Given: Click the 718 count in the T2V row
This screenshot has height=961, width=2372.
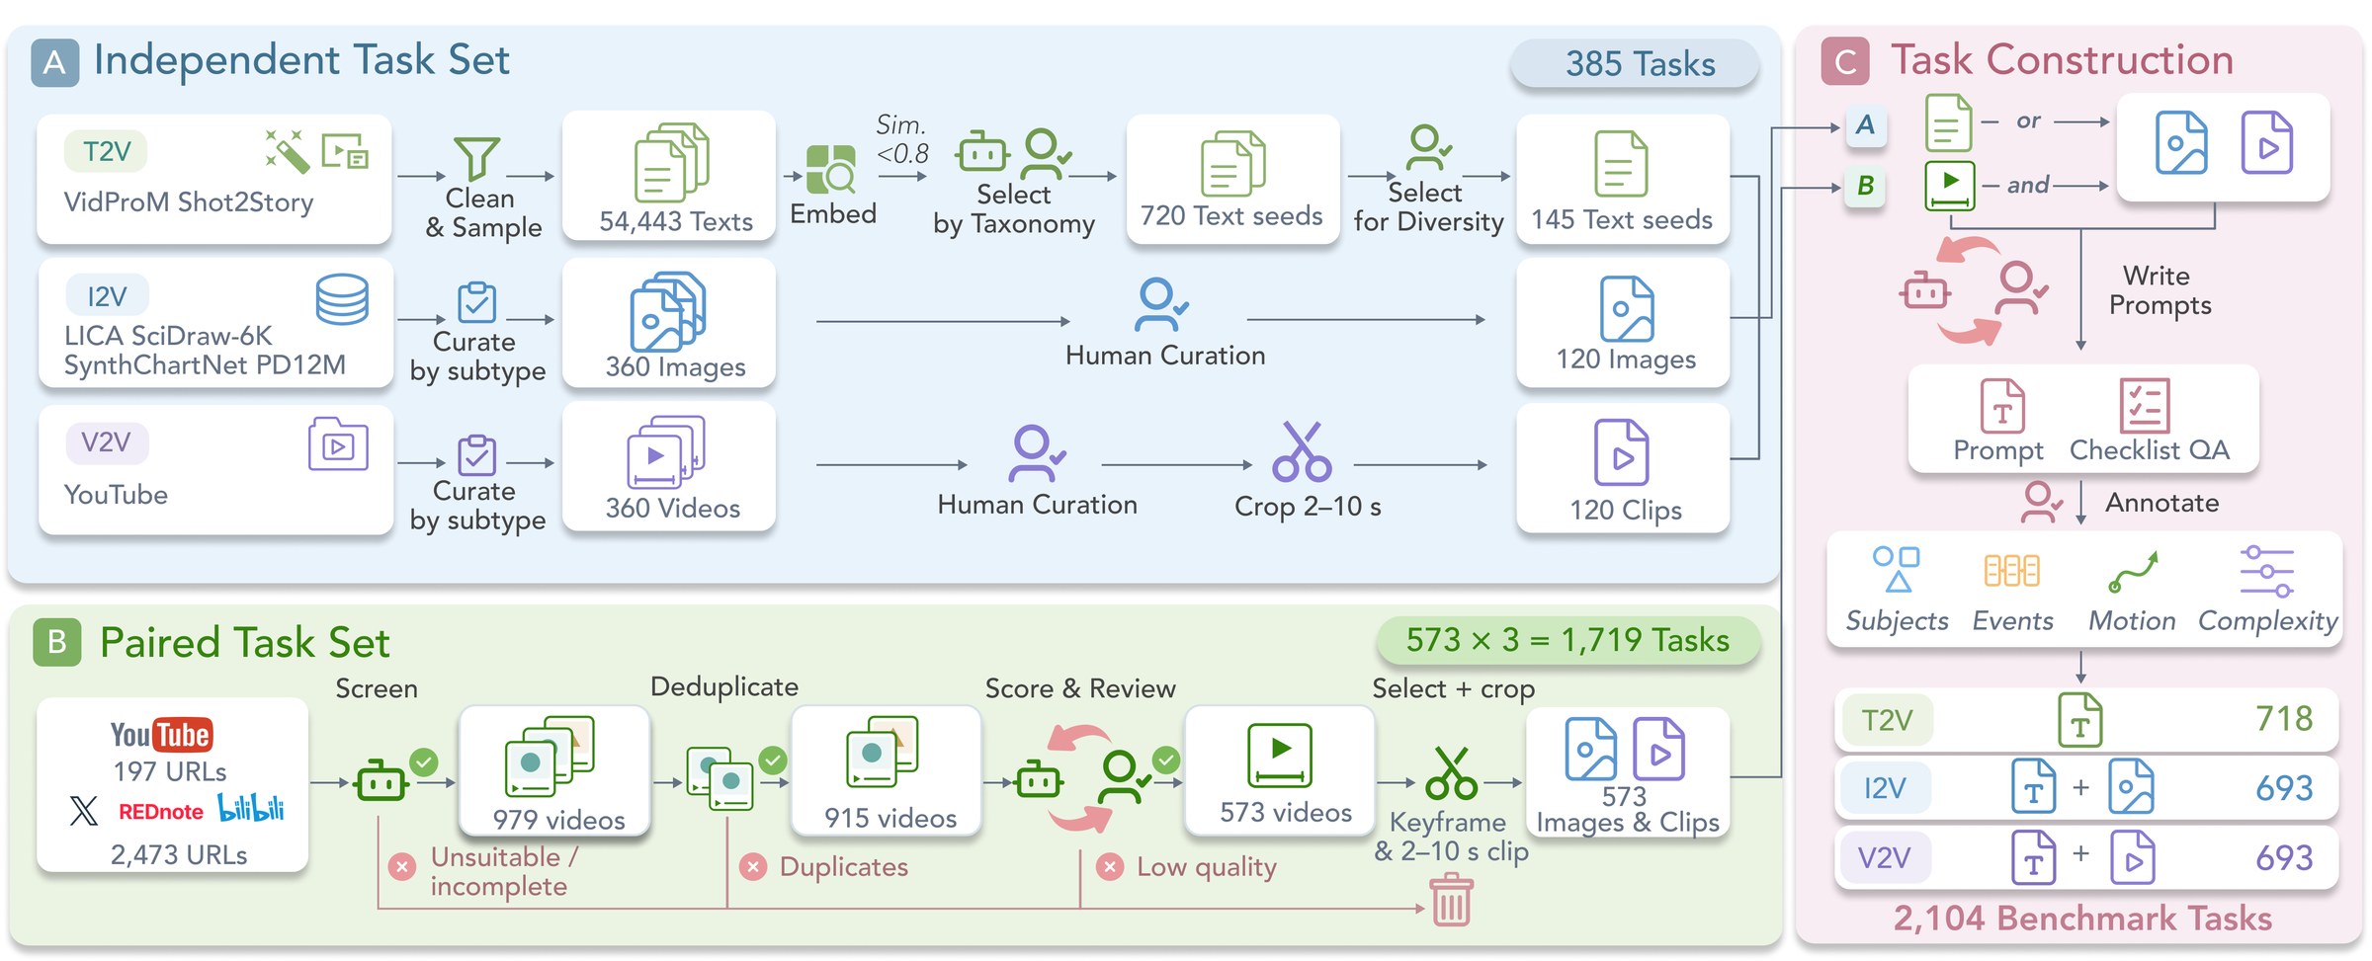Looking at the screenshot, I should click(x=2284, y=718).
